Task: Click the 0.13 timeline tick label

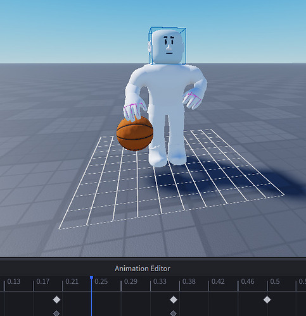Action: click(14, 281)
